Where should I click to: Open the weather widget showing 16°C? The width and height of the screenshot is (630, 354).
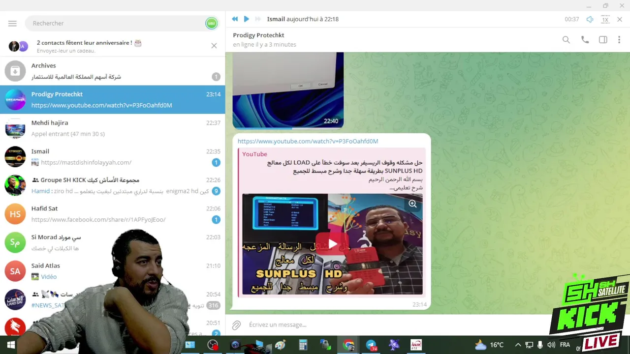489,345
